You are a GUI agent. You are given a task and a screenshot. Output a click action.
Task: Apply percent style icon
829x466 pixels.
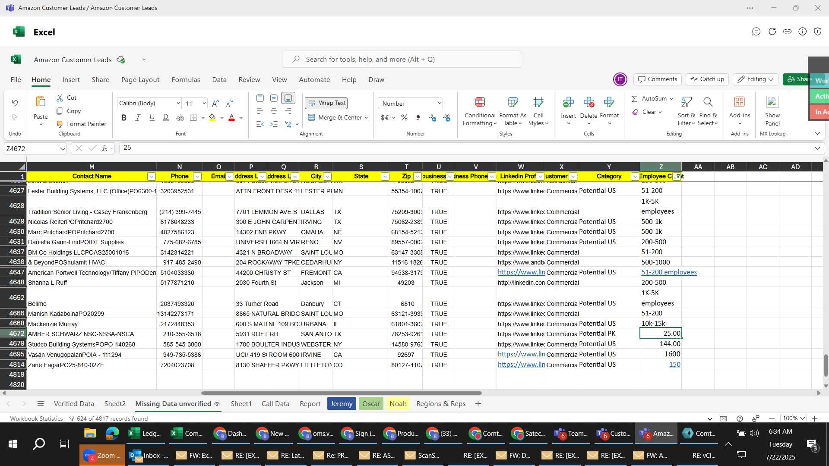tap(404, 117)
